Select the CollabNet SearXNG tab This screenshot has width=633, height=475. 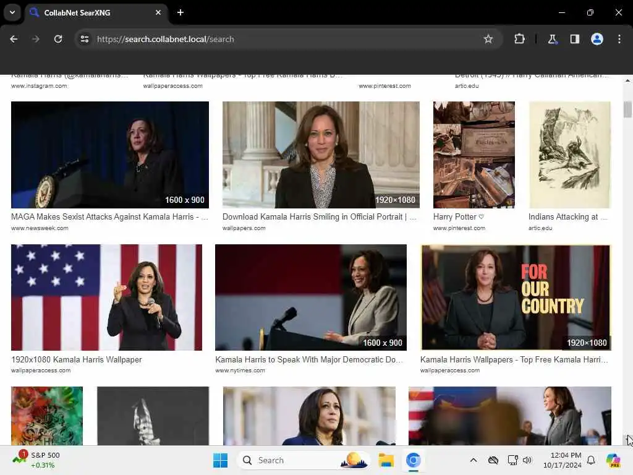pyautogui.click(x=96, y=12)
